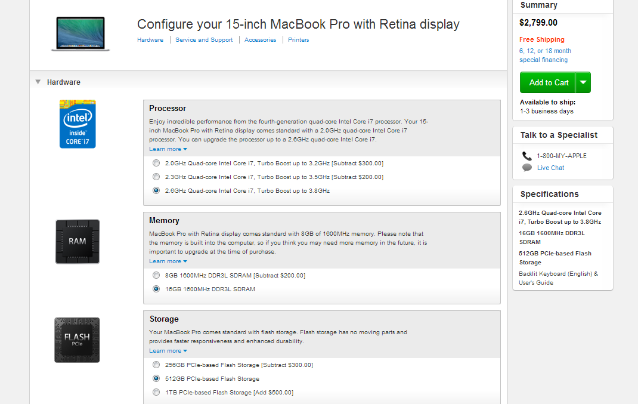Click the Live Chat speech bubble icon
The image size is (638, 404).
tap(527, 168)
